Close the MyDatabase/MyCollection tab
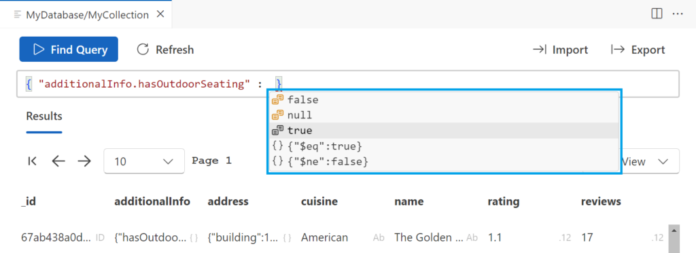 [x=160, y=15]
